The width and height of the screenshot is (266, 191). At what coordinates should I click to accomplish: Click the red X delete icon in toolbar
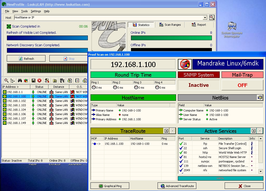[x=39, y=81]
